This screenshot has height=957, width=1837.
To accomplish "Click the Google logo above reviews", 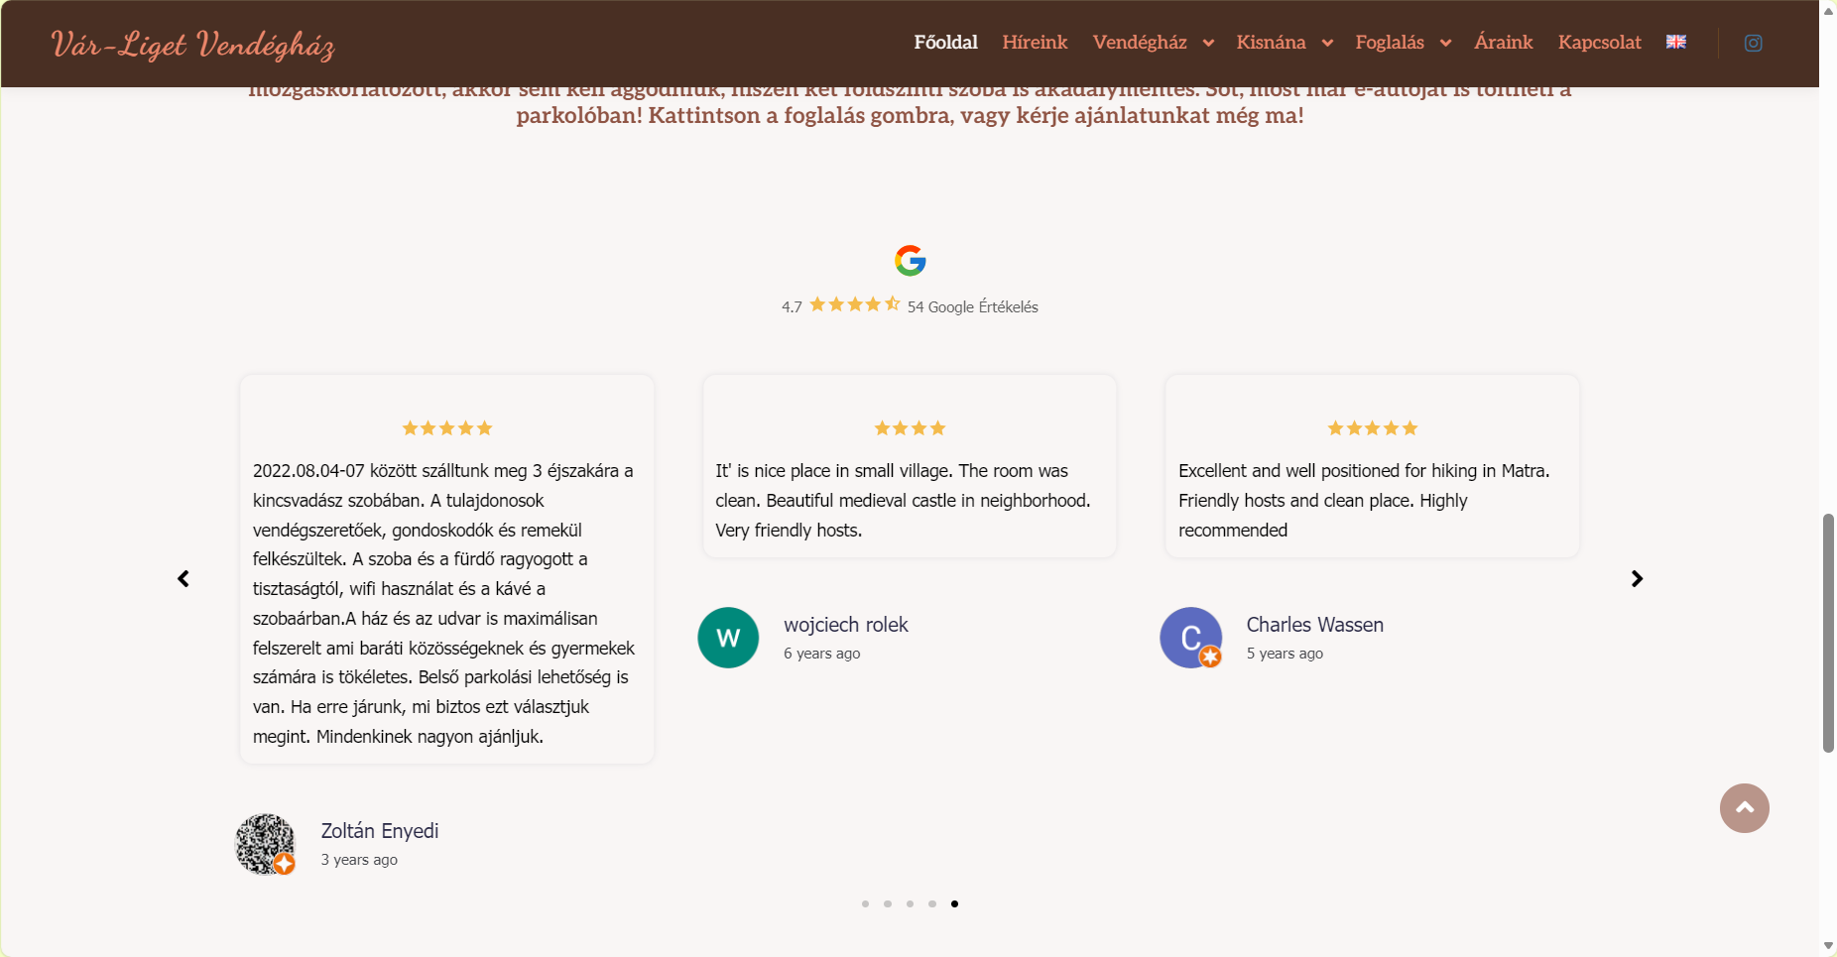I will [910, 261].
